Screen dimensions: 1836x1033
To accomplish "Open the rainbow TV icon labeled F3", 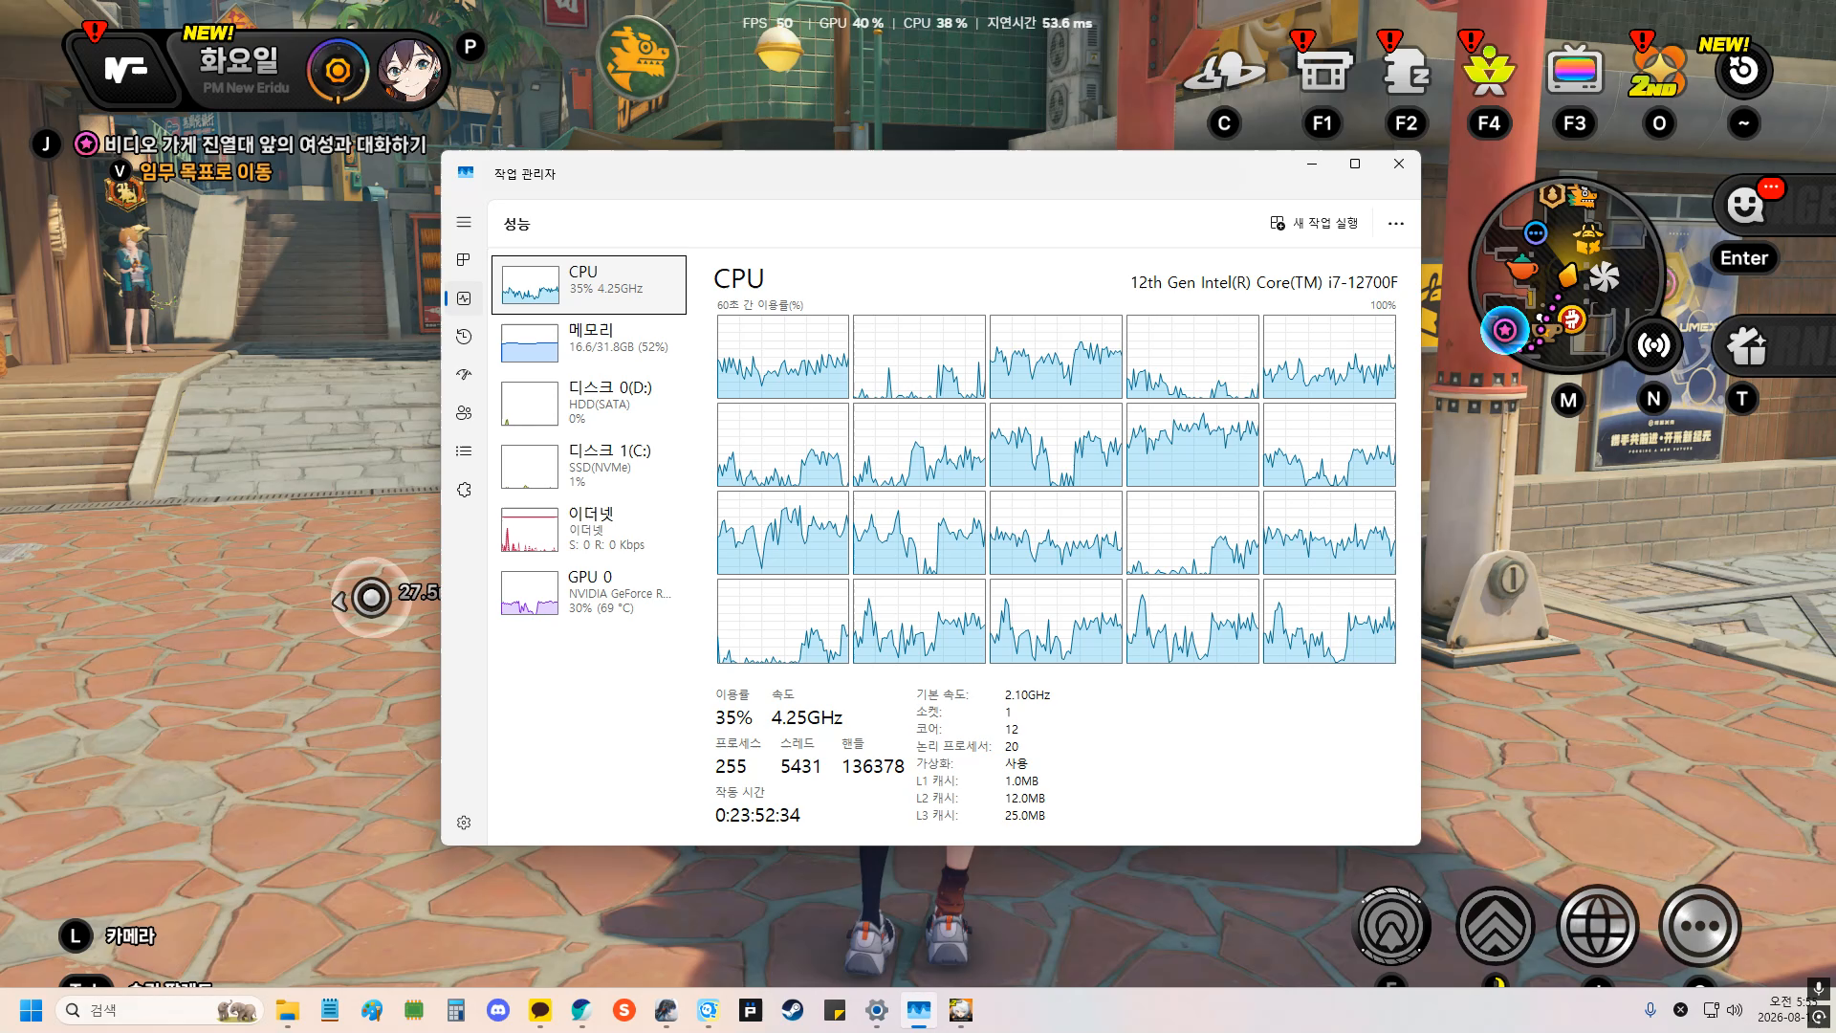I will click(1574, 71).
